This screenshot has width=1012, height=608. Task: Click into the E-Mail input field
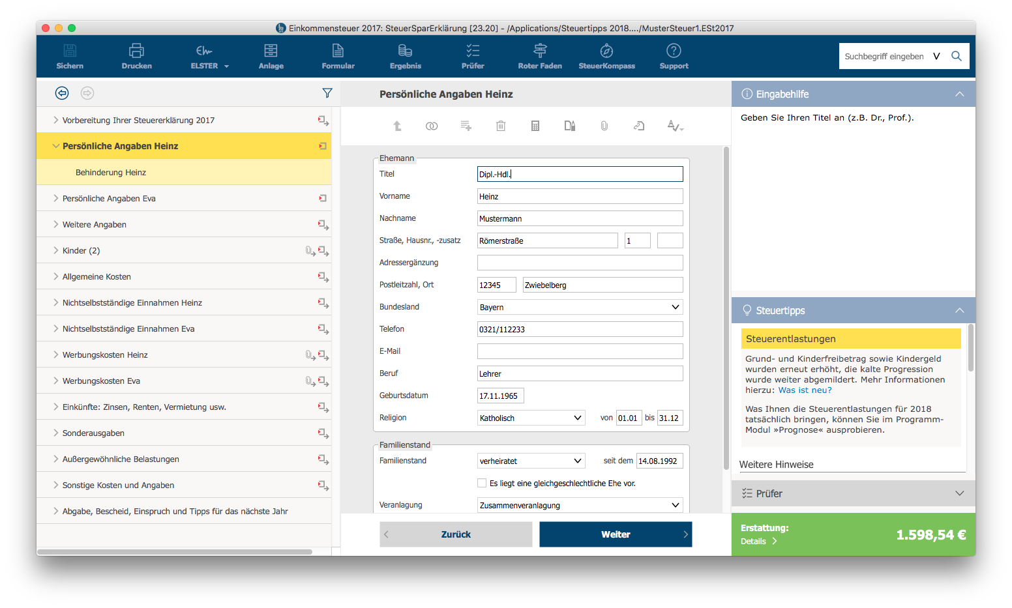point(580,351)
